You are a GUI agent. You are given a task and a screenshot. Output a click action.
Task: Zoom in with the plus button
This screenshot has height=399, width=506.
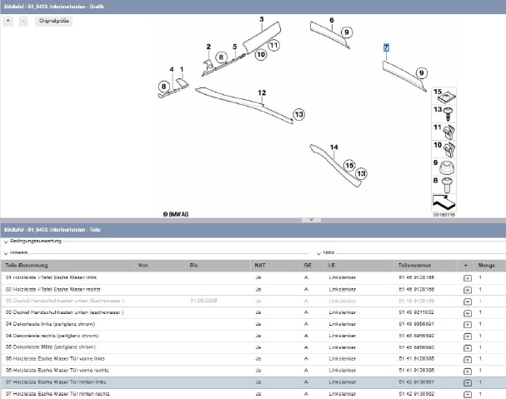[x=8, y=21]
